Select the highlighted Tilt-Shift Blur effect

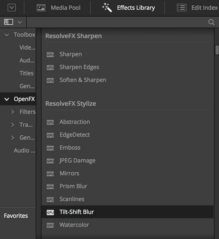coord(127,212)
